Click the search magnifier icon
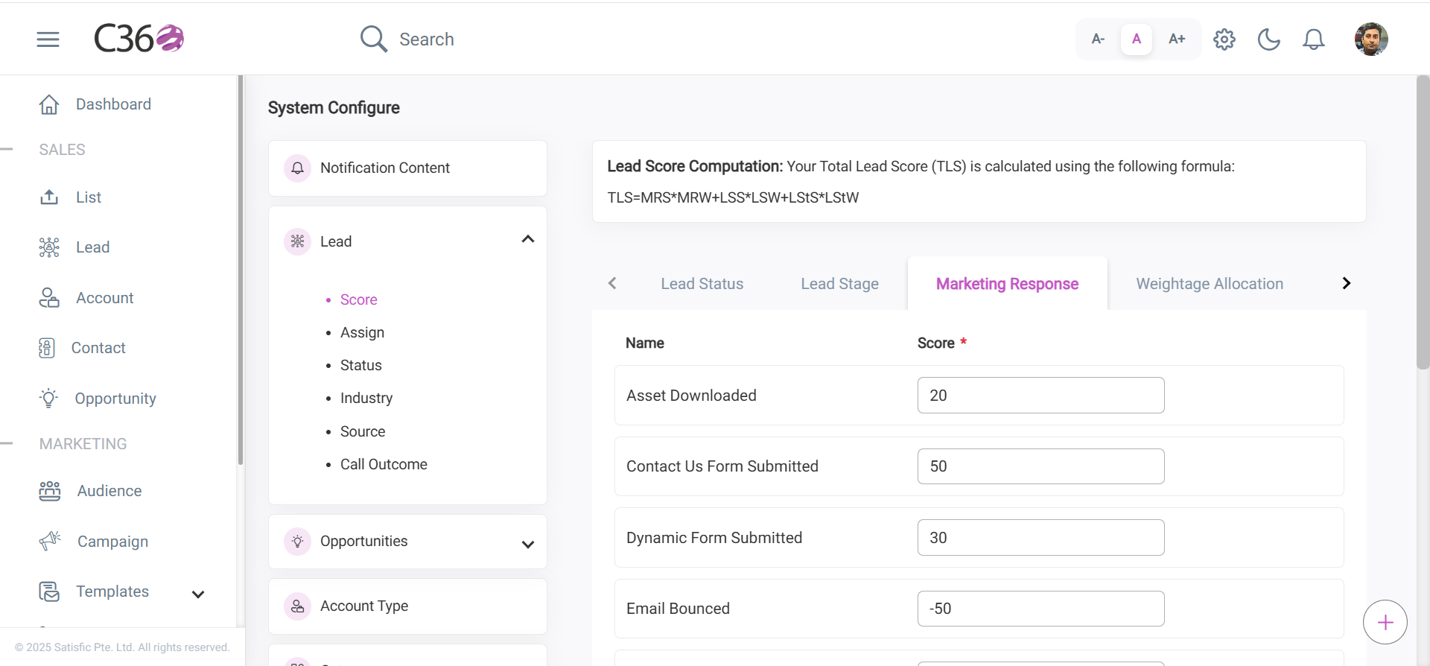The width and height of the screenshot is (1430, 666). point(374,39)
